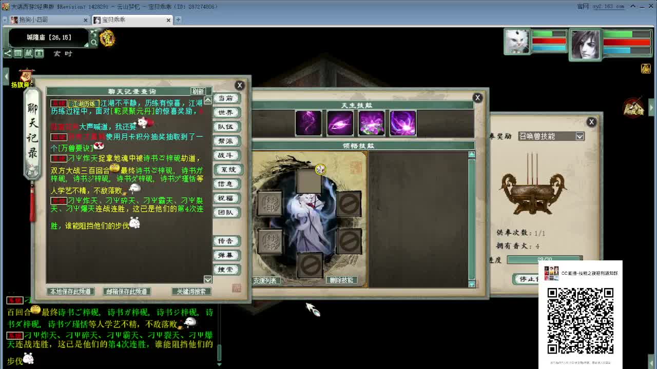The width and height of the screenshot is (657, 369).
Task: Click the 扬旗竞 banner event icon
Action: pyautogui.click(x=23, y=79)
